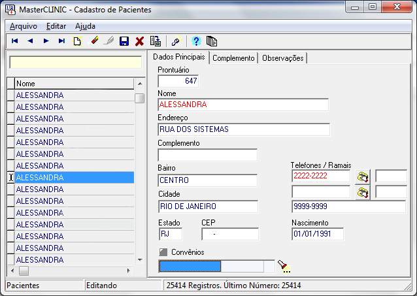417x296 pixels.
Task: Open the Ajuda menu
Action: click(x=85, y=26)
